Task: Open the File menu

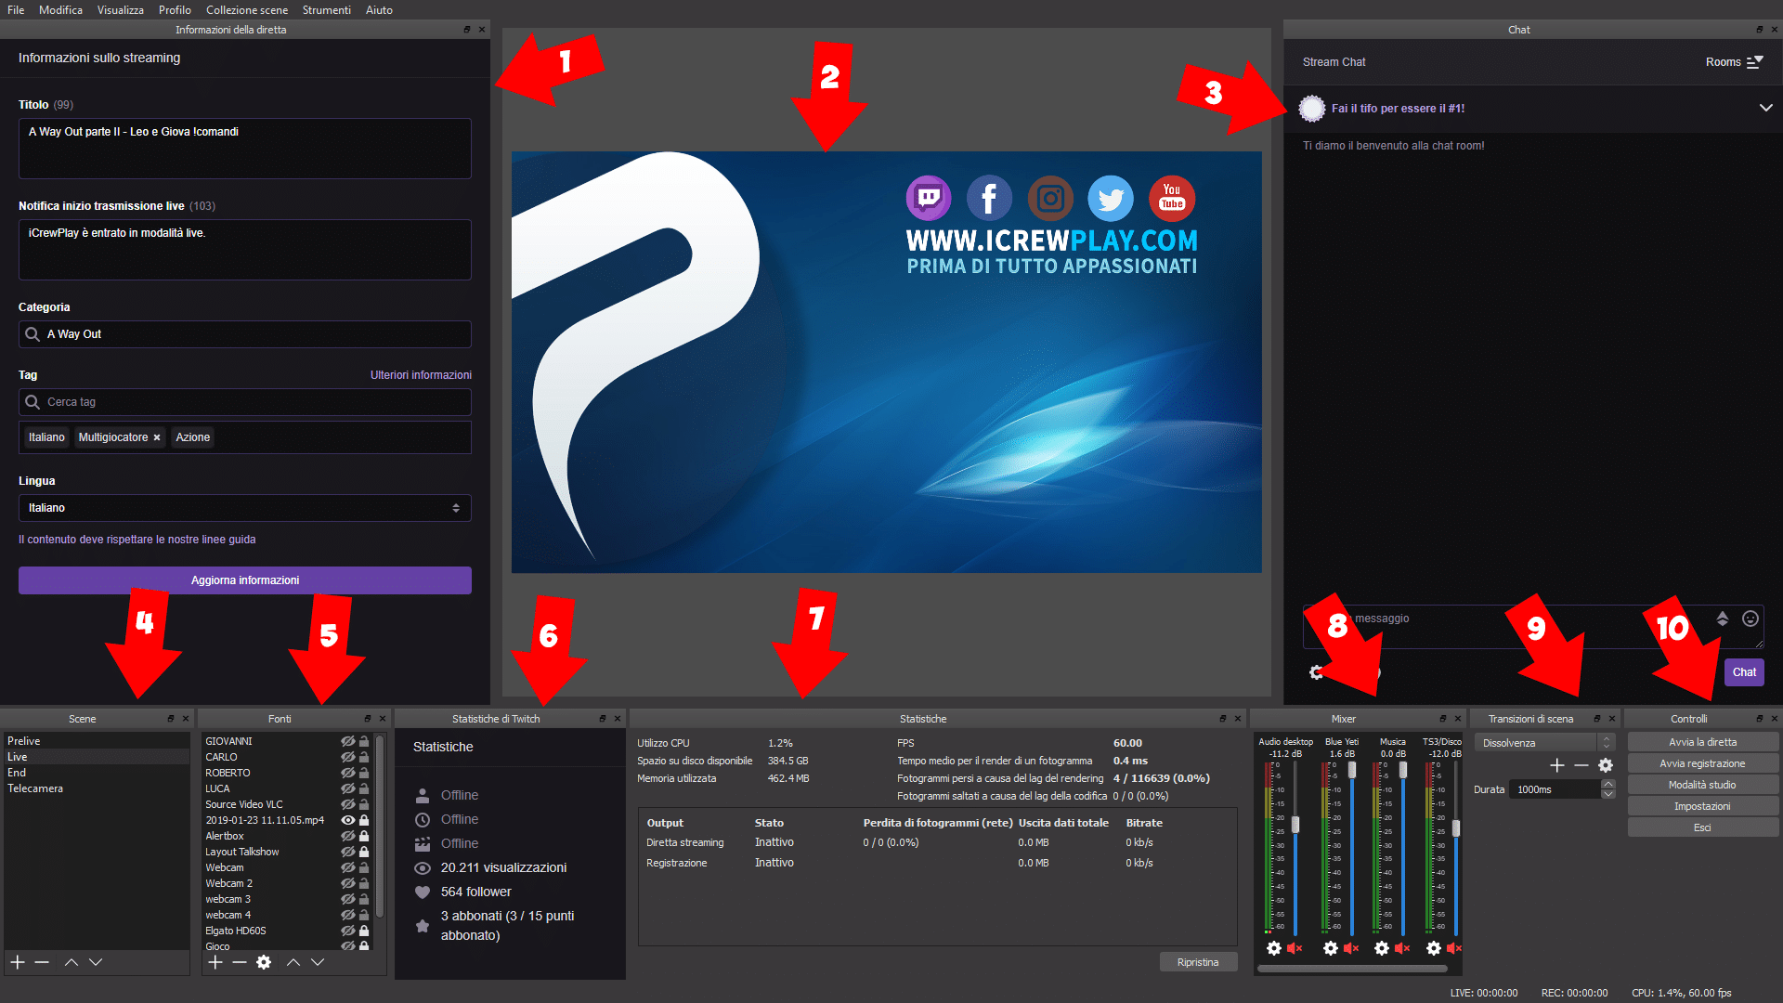Action: [x=16, y=10]
